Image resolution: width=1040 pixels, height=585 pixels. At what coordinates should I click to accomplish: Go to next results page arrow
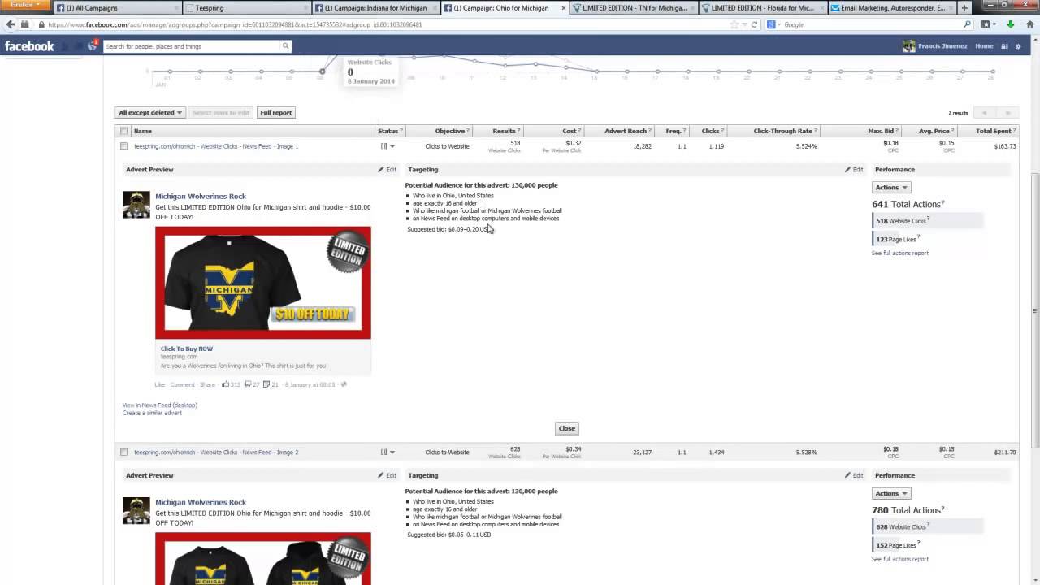[x=1007, y=113]
